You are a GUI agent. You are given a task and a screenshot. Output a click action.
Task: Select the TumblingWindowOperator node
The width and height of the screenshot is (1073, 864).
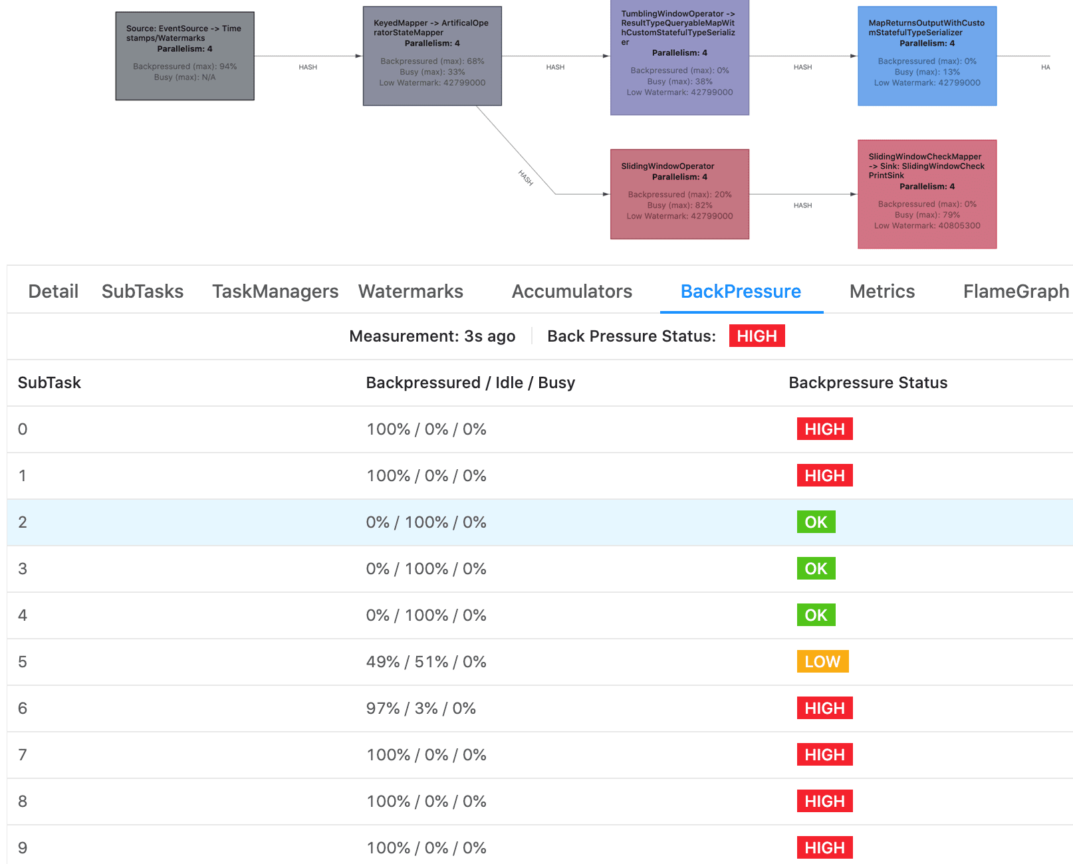[679, 57]
